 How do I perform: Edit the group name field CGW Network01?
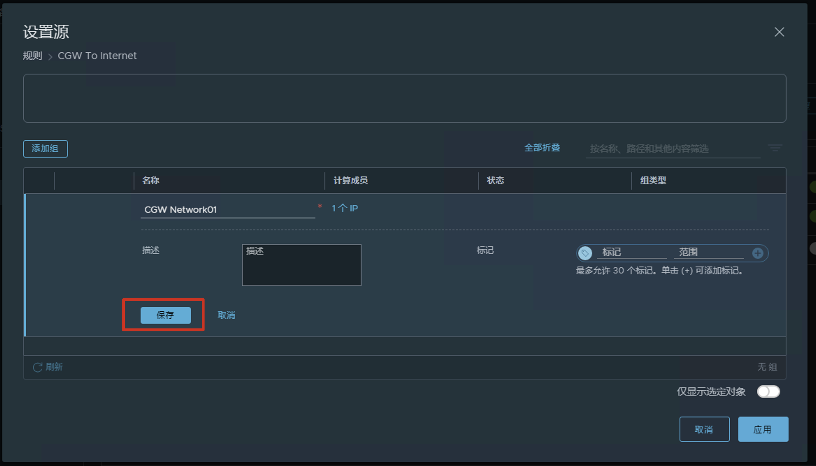pos(228,210)
